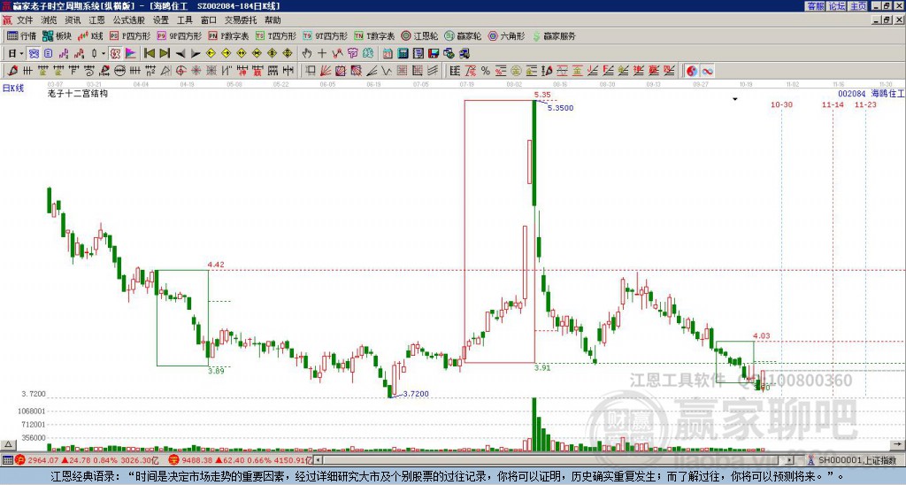Expand the candlestick style dropdown arrow
The image size is (906, 485).
click(104, 54)
